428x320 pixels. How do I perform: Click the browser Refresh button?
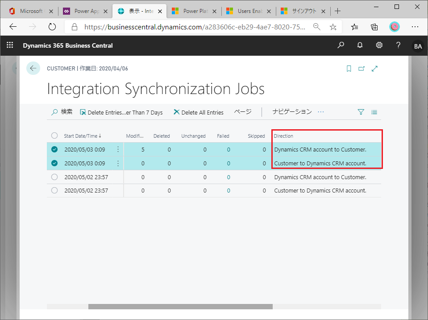52,27
